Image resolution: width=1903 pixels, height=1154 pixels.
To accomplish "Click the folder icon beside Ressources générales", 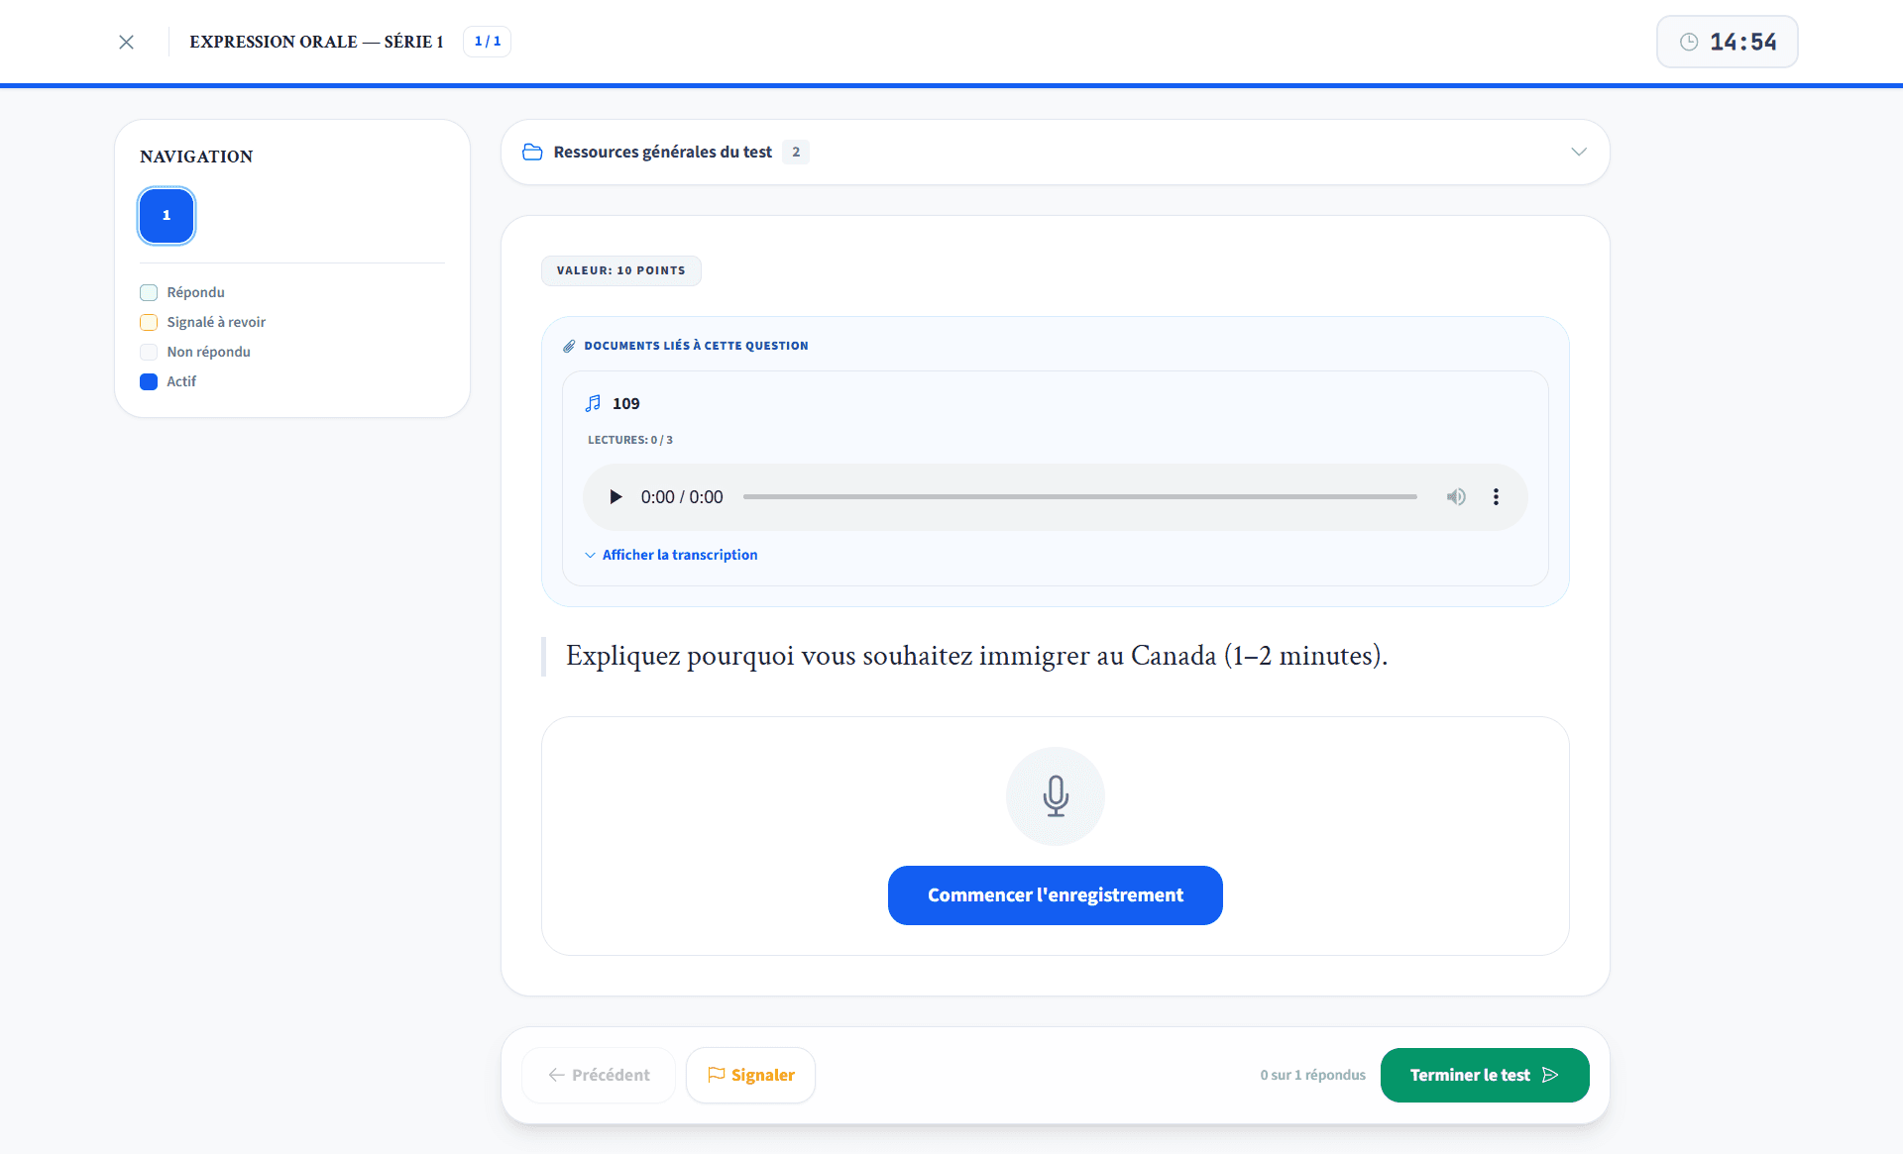I will (x=532, y=152).
